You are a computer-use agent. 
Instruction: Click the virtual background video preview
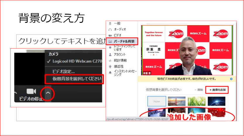[x=187, y=50]
